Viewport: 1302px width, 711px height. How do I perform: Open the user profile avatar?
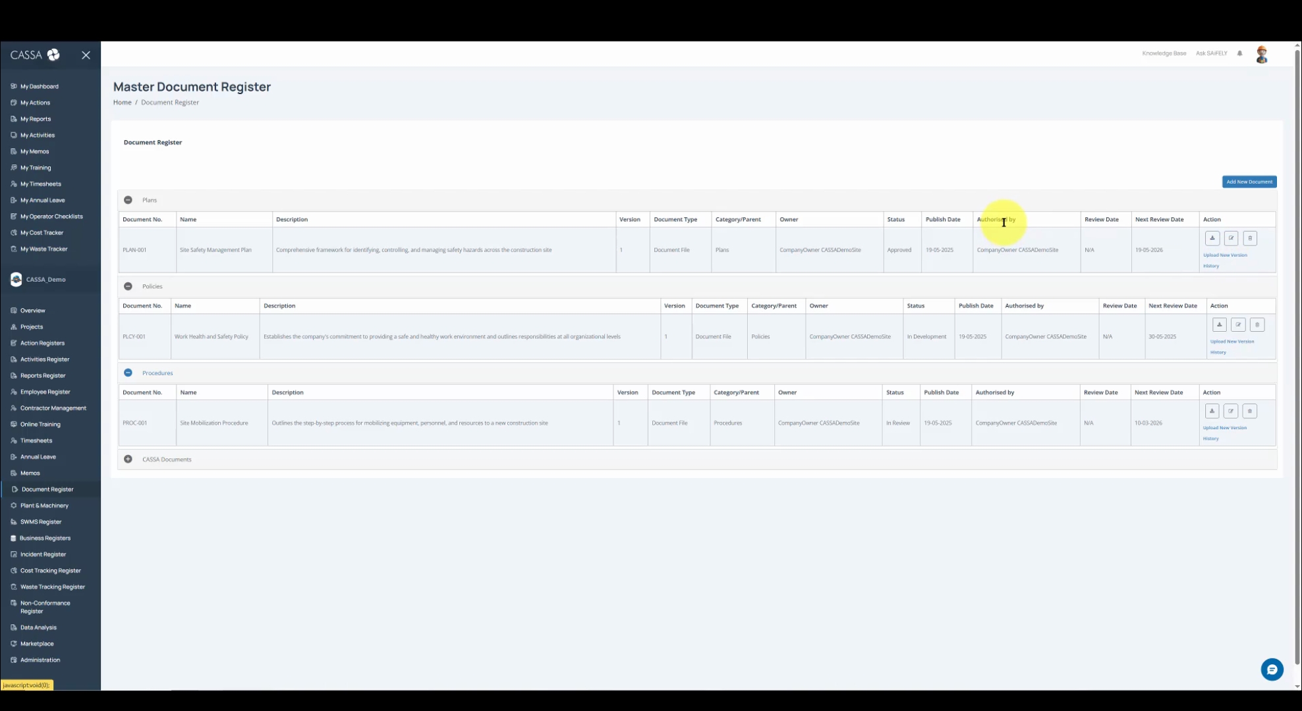(1262, 55)
